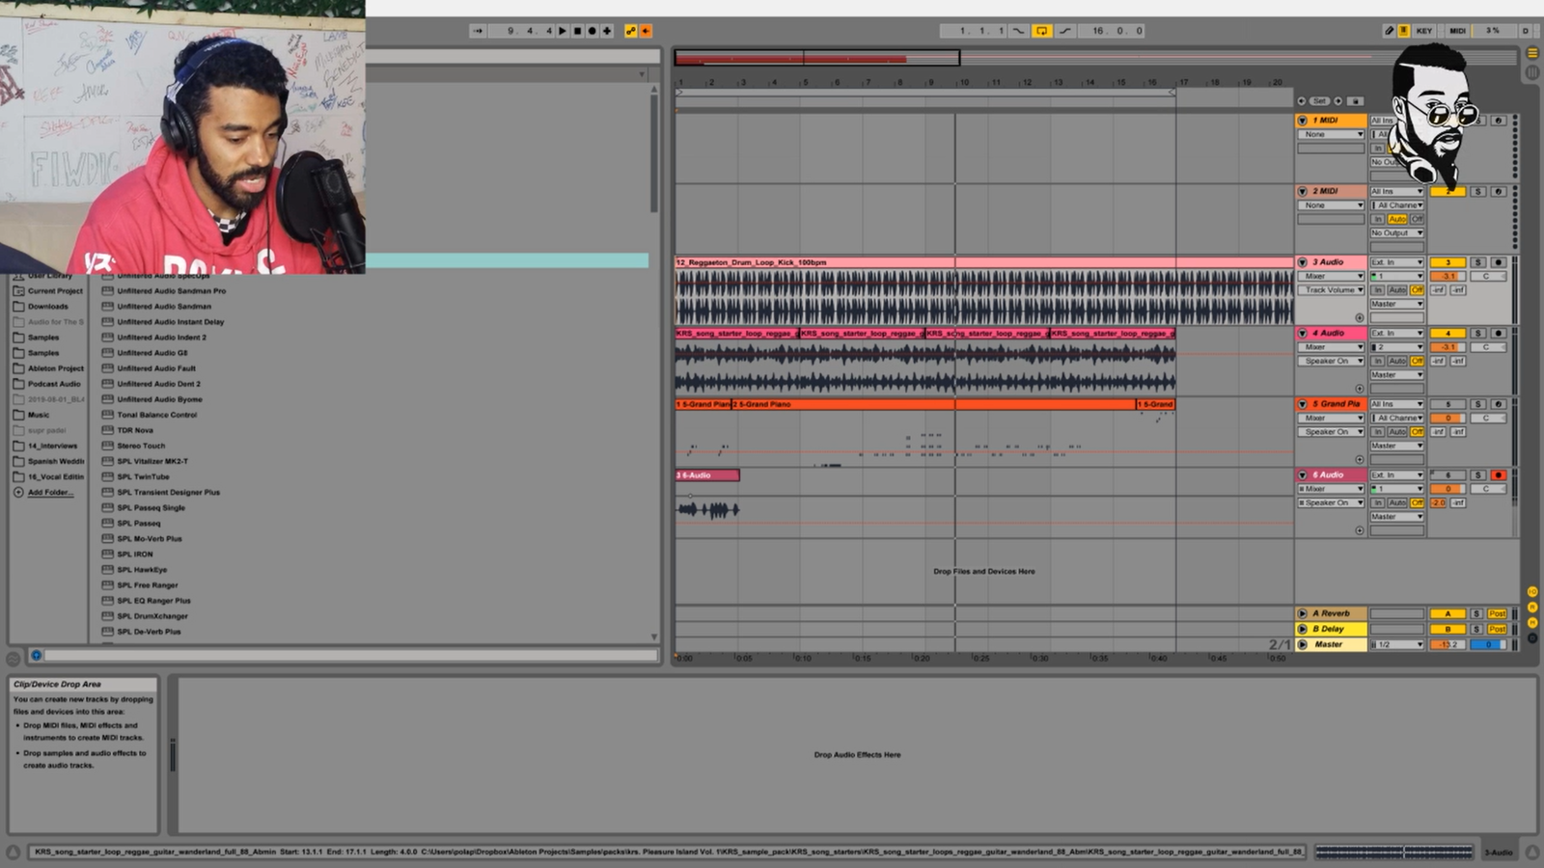Open Key Map Mode with the KEY button
The image size is (1544, 868).
click(x=1424, y=31)
